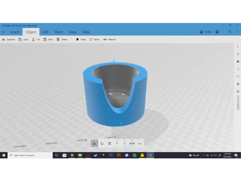
Task: Switch to Rotate mode in the bottom bar
Action: [x=102, y=143]
